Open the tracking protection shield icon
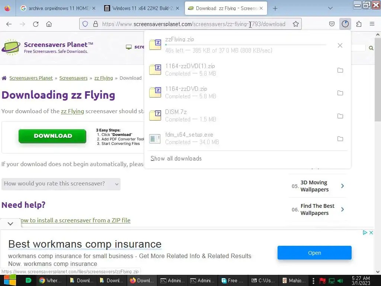 pos(85,24)
